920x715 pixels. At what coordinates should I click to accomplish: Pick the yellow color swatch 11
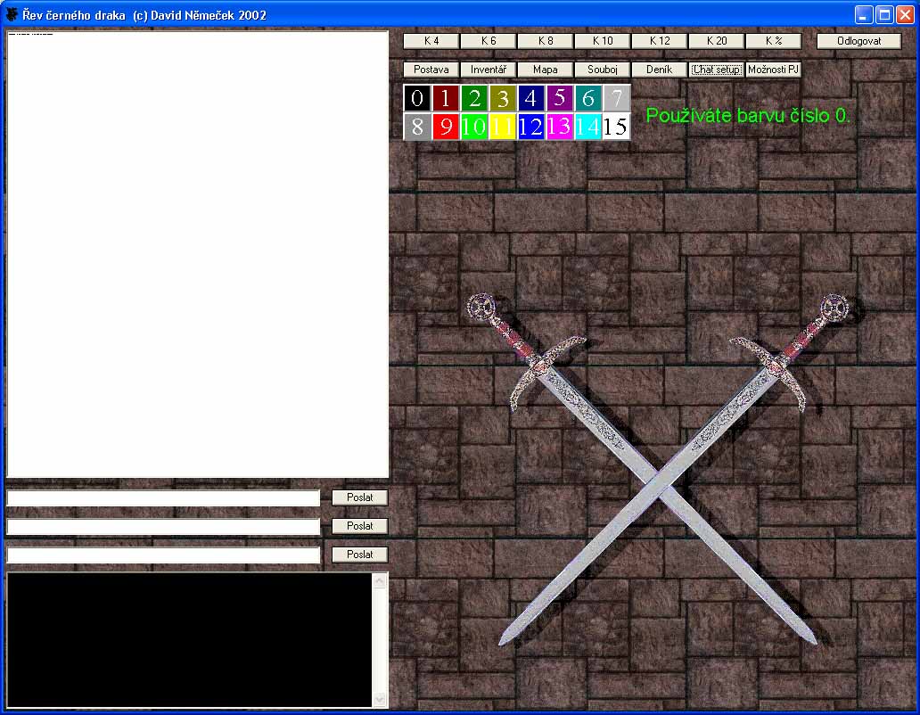pyautogui.click(x=502, y=127)
